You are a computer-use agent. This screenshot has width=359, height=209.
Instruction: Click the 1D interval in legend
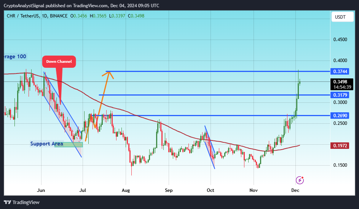point(45,16)
